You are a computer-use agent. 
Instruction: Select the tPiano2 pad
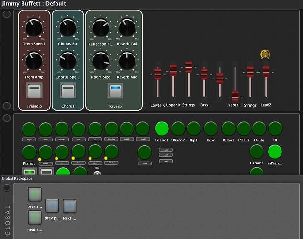178,129
